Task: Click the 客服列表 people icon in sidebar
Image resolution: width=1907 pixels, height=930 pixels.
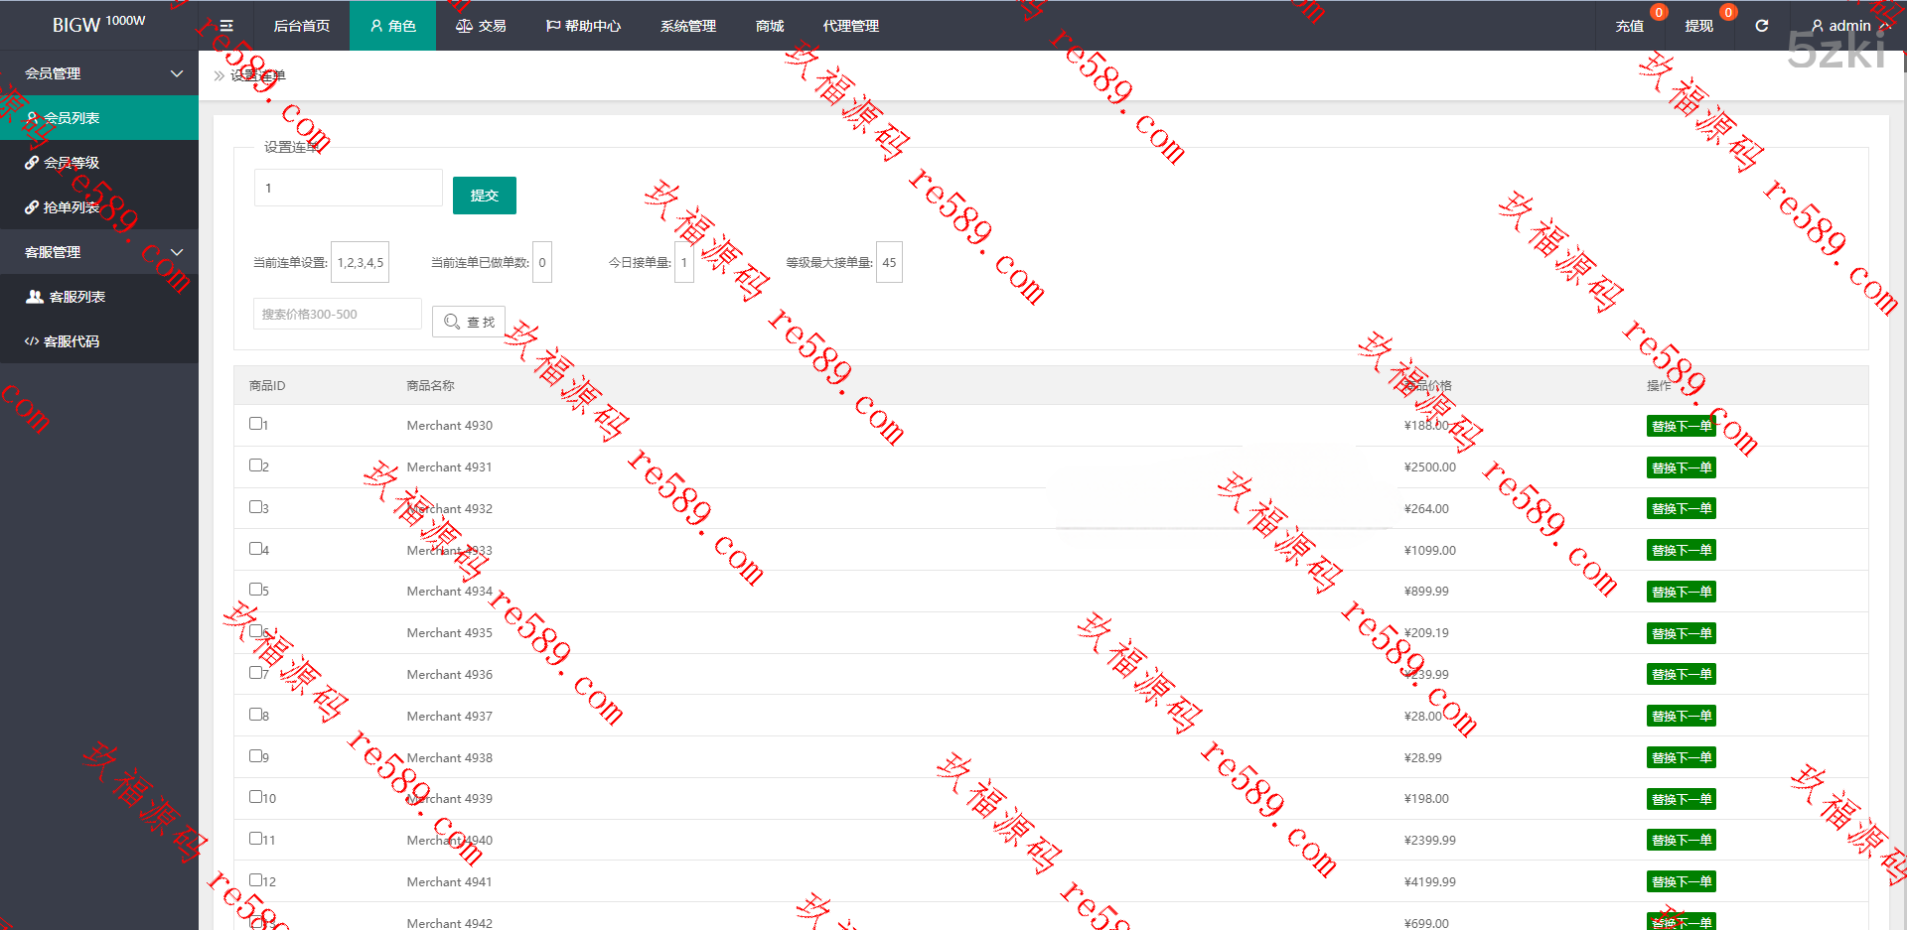Action: (35, 297)
